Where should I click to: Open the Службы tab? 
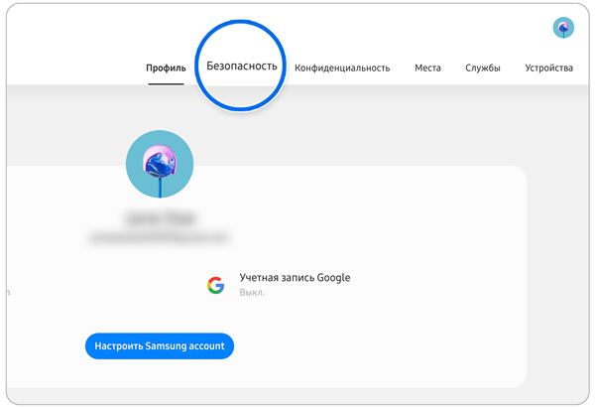(482, 68)
